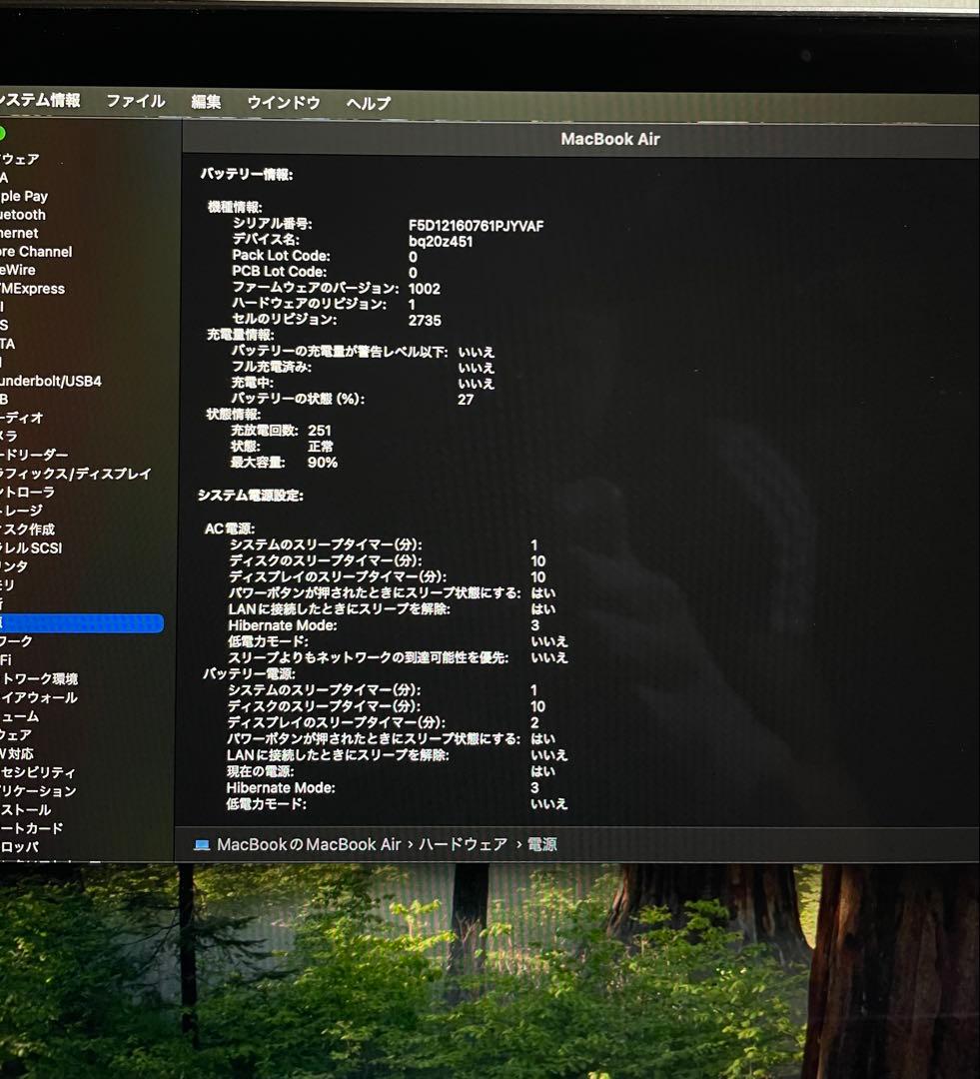Open the ファイル menu
Image resolution: width=980 pixels, height=1079 pixels.
coord(136,102)
